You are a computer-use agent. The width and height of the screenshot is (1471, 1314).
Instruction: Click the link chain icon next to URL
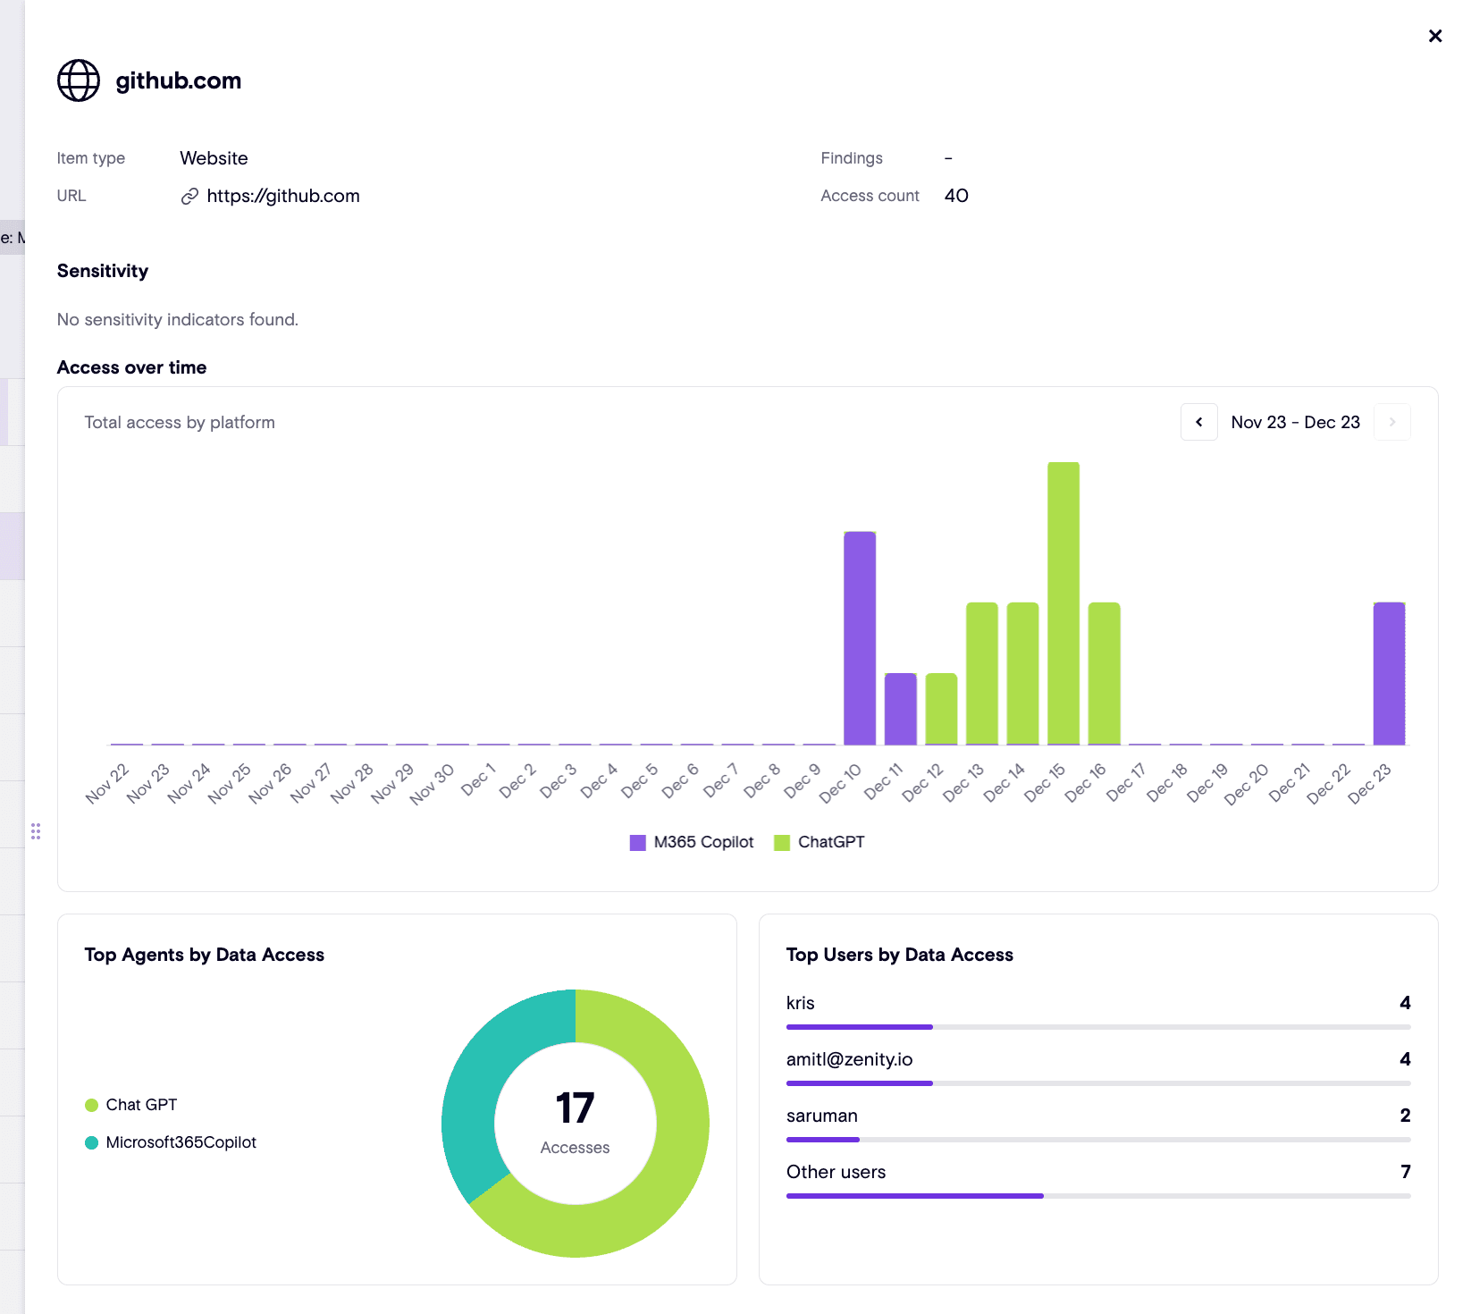pos(189,197)
